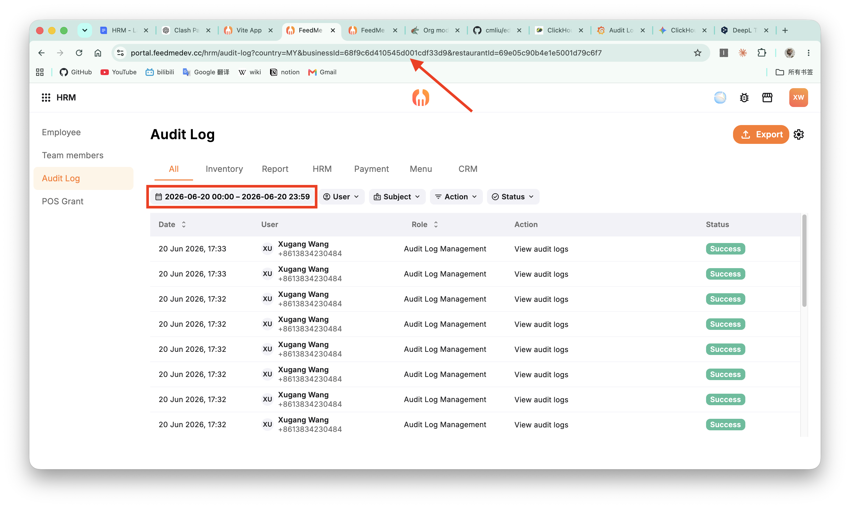The height and width of the screenshot is (508, 850).
Task: Click the Chrome profile avatar
Action: pyautogui.click(x=790, y=53)
